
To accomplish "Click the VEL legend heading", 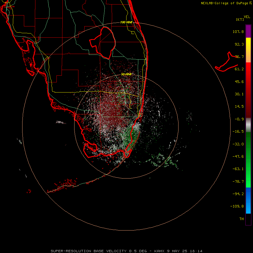I will coord(247,17).
